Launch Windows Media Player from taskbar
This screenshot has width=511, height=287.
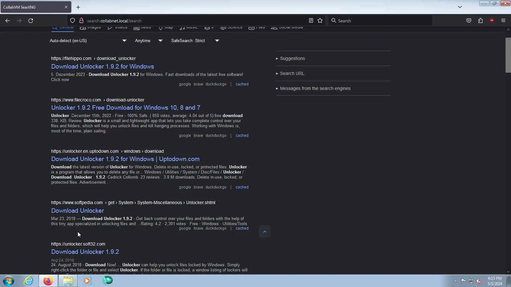87,281
